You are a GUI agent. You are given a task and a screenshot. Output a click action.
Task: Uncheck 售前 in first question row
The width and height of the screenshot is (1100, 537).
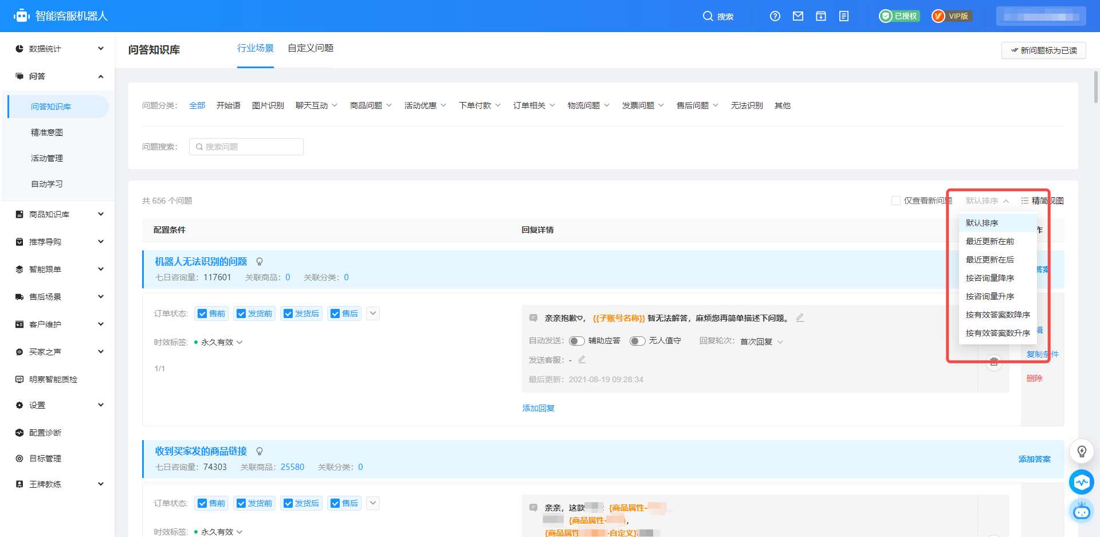(202, 313)
